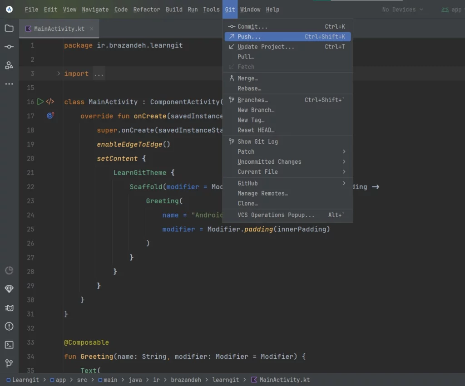The image size is (465, 386).
Task: Open the Edit menu
Action: tap(50, 10)
